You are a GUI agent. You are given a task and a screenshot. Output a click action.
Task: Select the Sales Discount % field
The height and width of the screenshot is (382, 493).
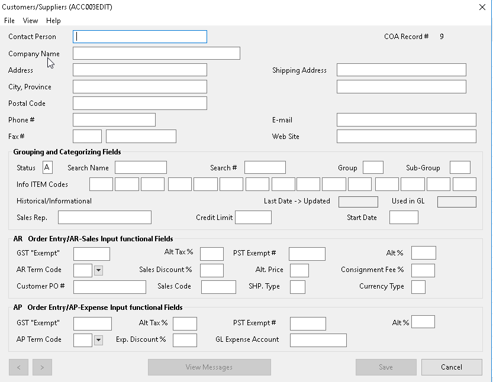tap(212, 270)
